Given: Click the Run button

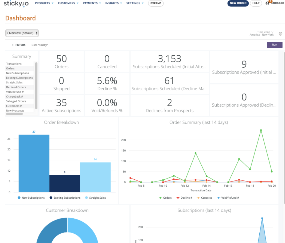Looking at the screenshot, I should 275,45.
